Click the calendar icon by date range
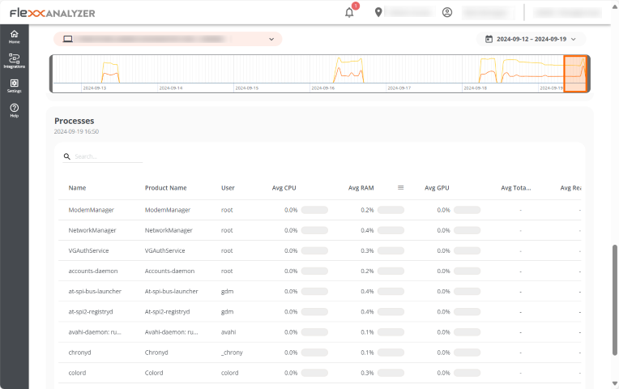Image resolution: width=619 pixels, height=389 pixels. click(x=489, y=39)
